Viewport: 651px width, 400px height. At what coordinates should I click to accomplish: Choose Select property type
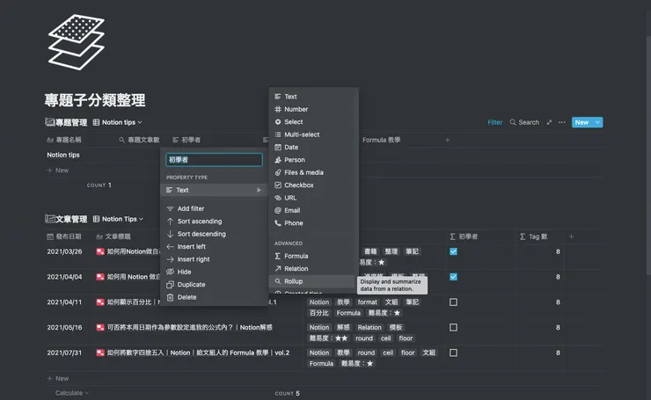click(313, 121)
